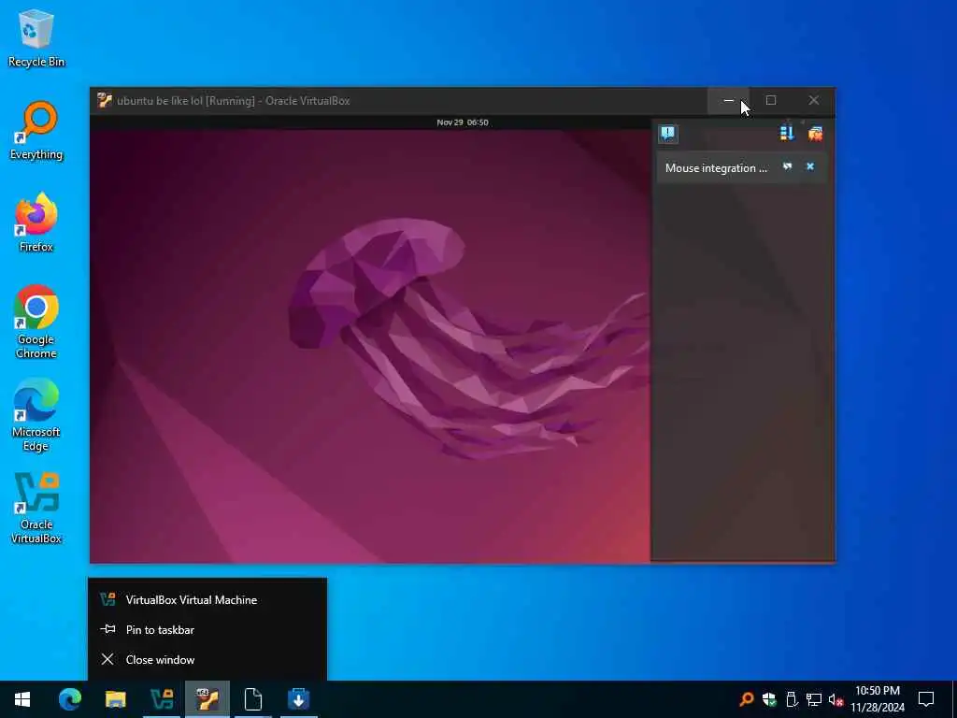Click the VirtualBox Manager taskbar icon
The image size is (957, 718).
(162, 699)
